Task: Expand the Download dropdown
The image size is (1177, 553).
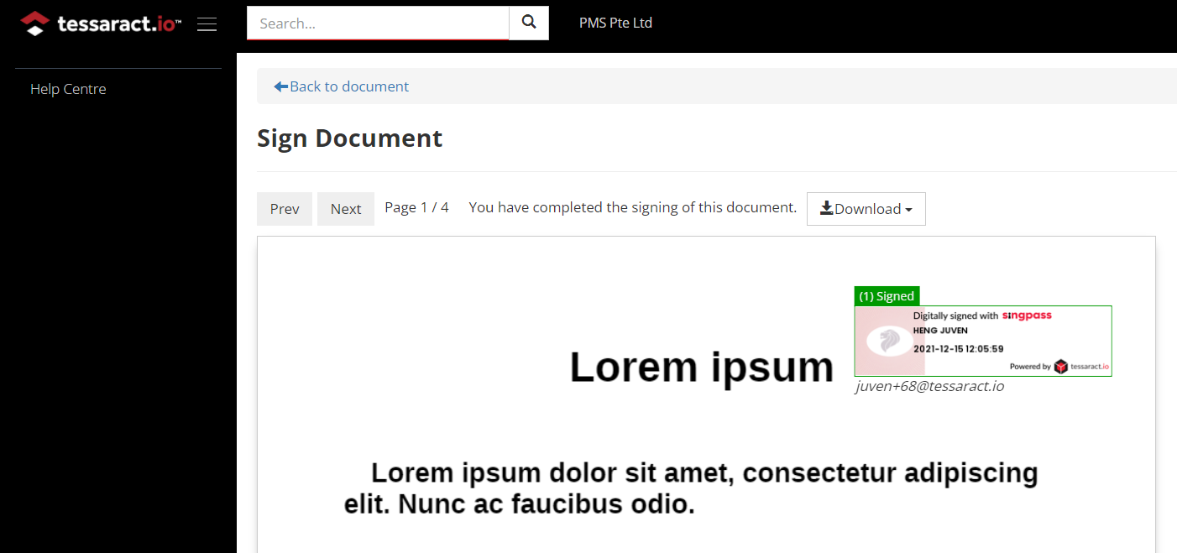Action: pos(866,209)
